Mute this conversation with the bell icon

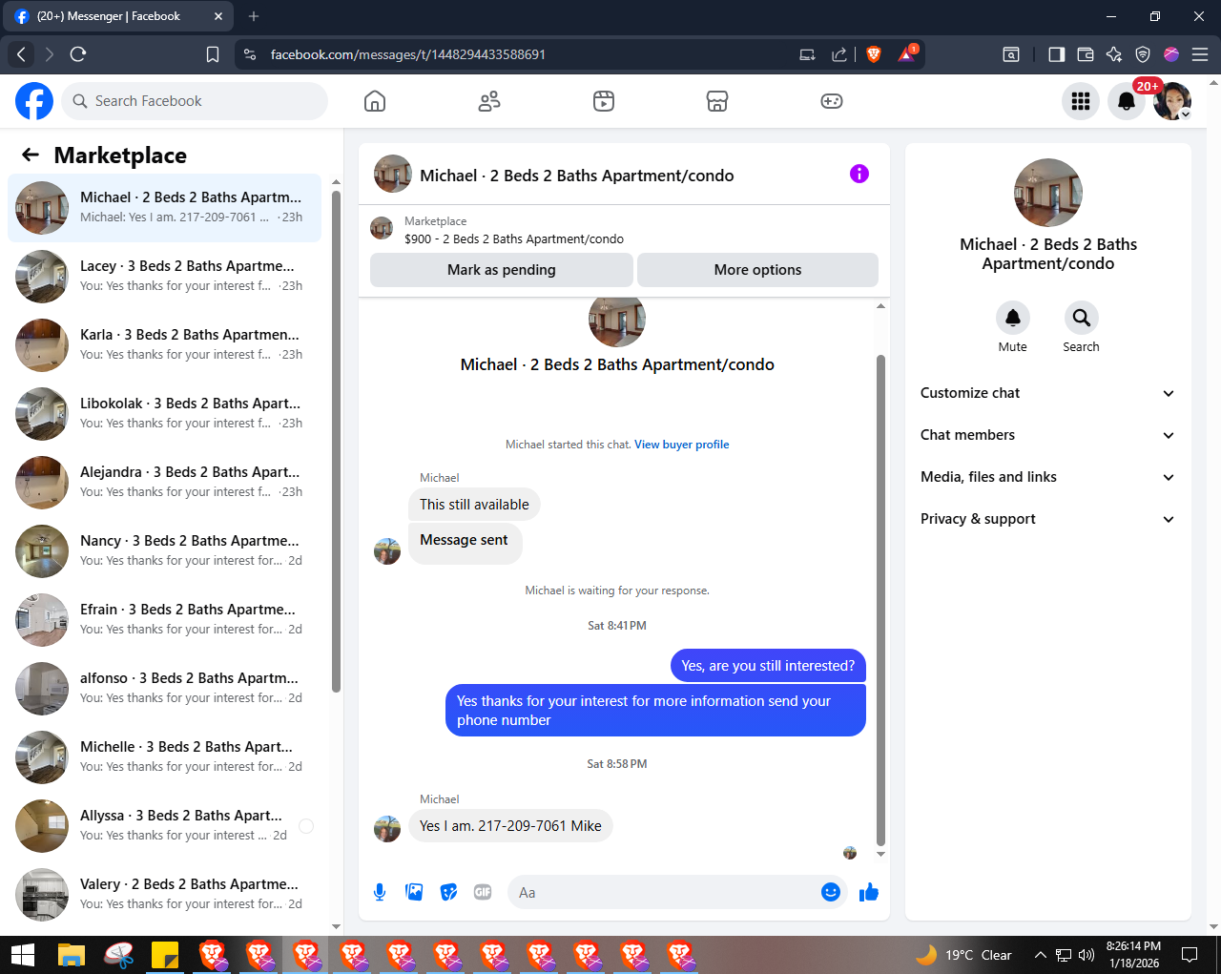click(1013, 318)
